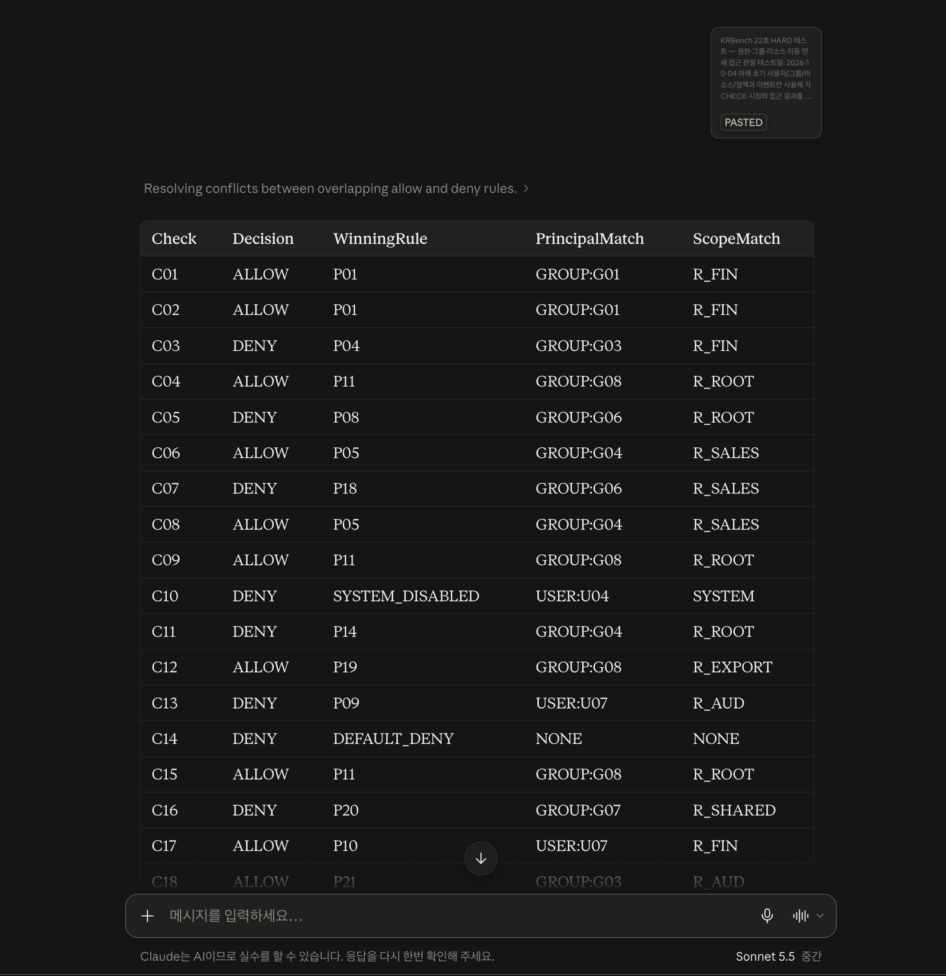Click P04 in row C03

tap(346, 345)
